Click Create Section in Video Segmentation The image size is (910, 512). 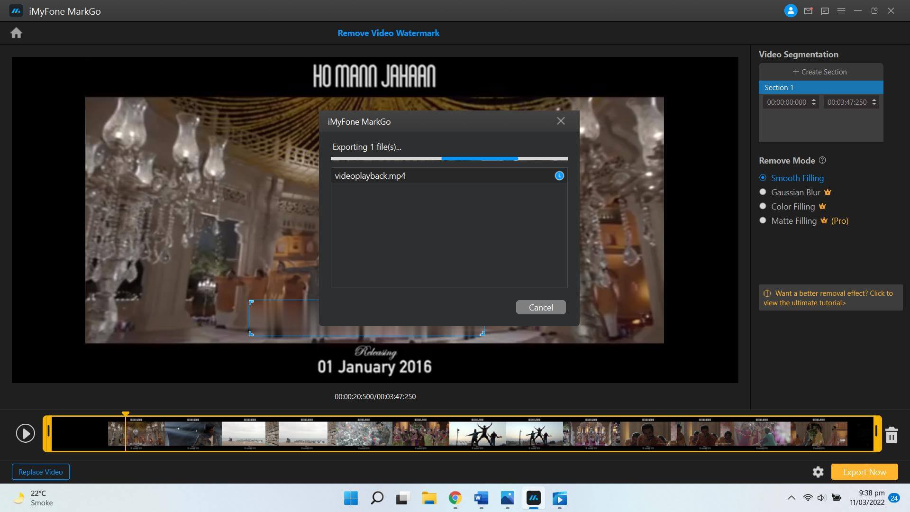pyautogui.click(x=820, y=71)
